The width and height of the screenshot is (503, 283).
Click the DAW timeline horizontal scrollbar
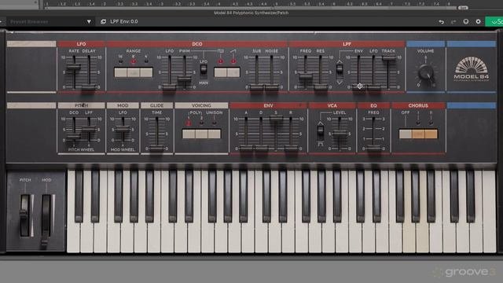[250, 8]
